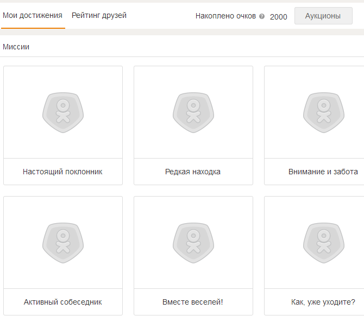Open the Настоящий поклонник mission title
The width and height of the screenshot is (364, 322).
coord(62,172)
